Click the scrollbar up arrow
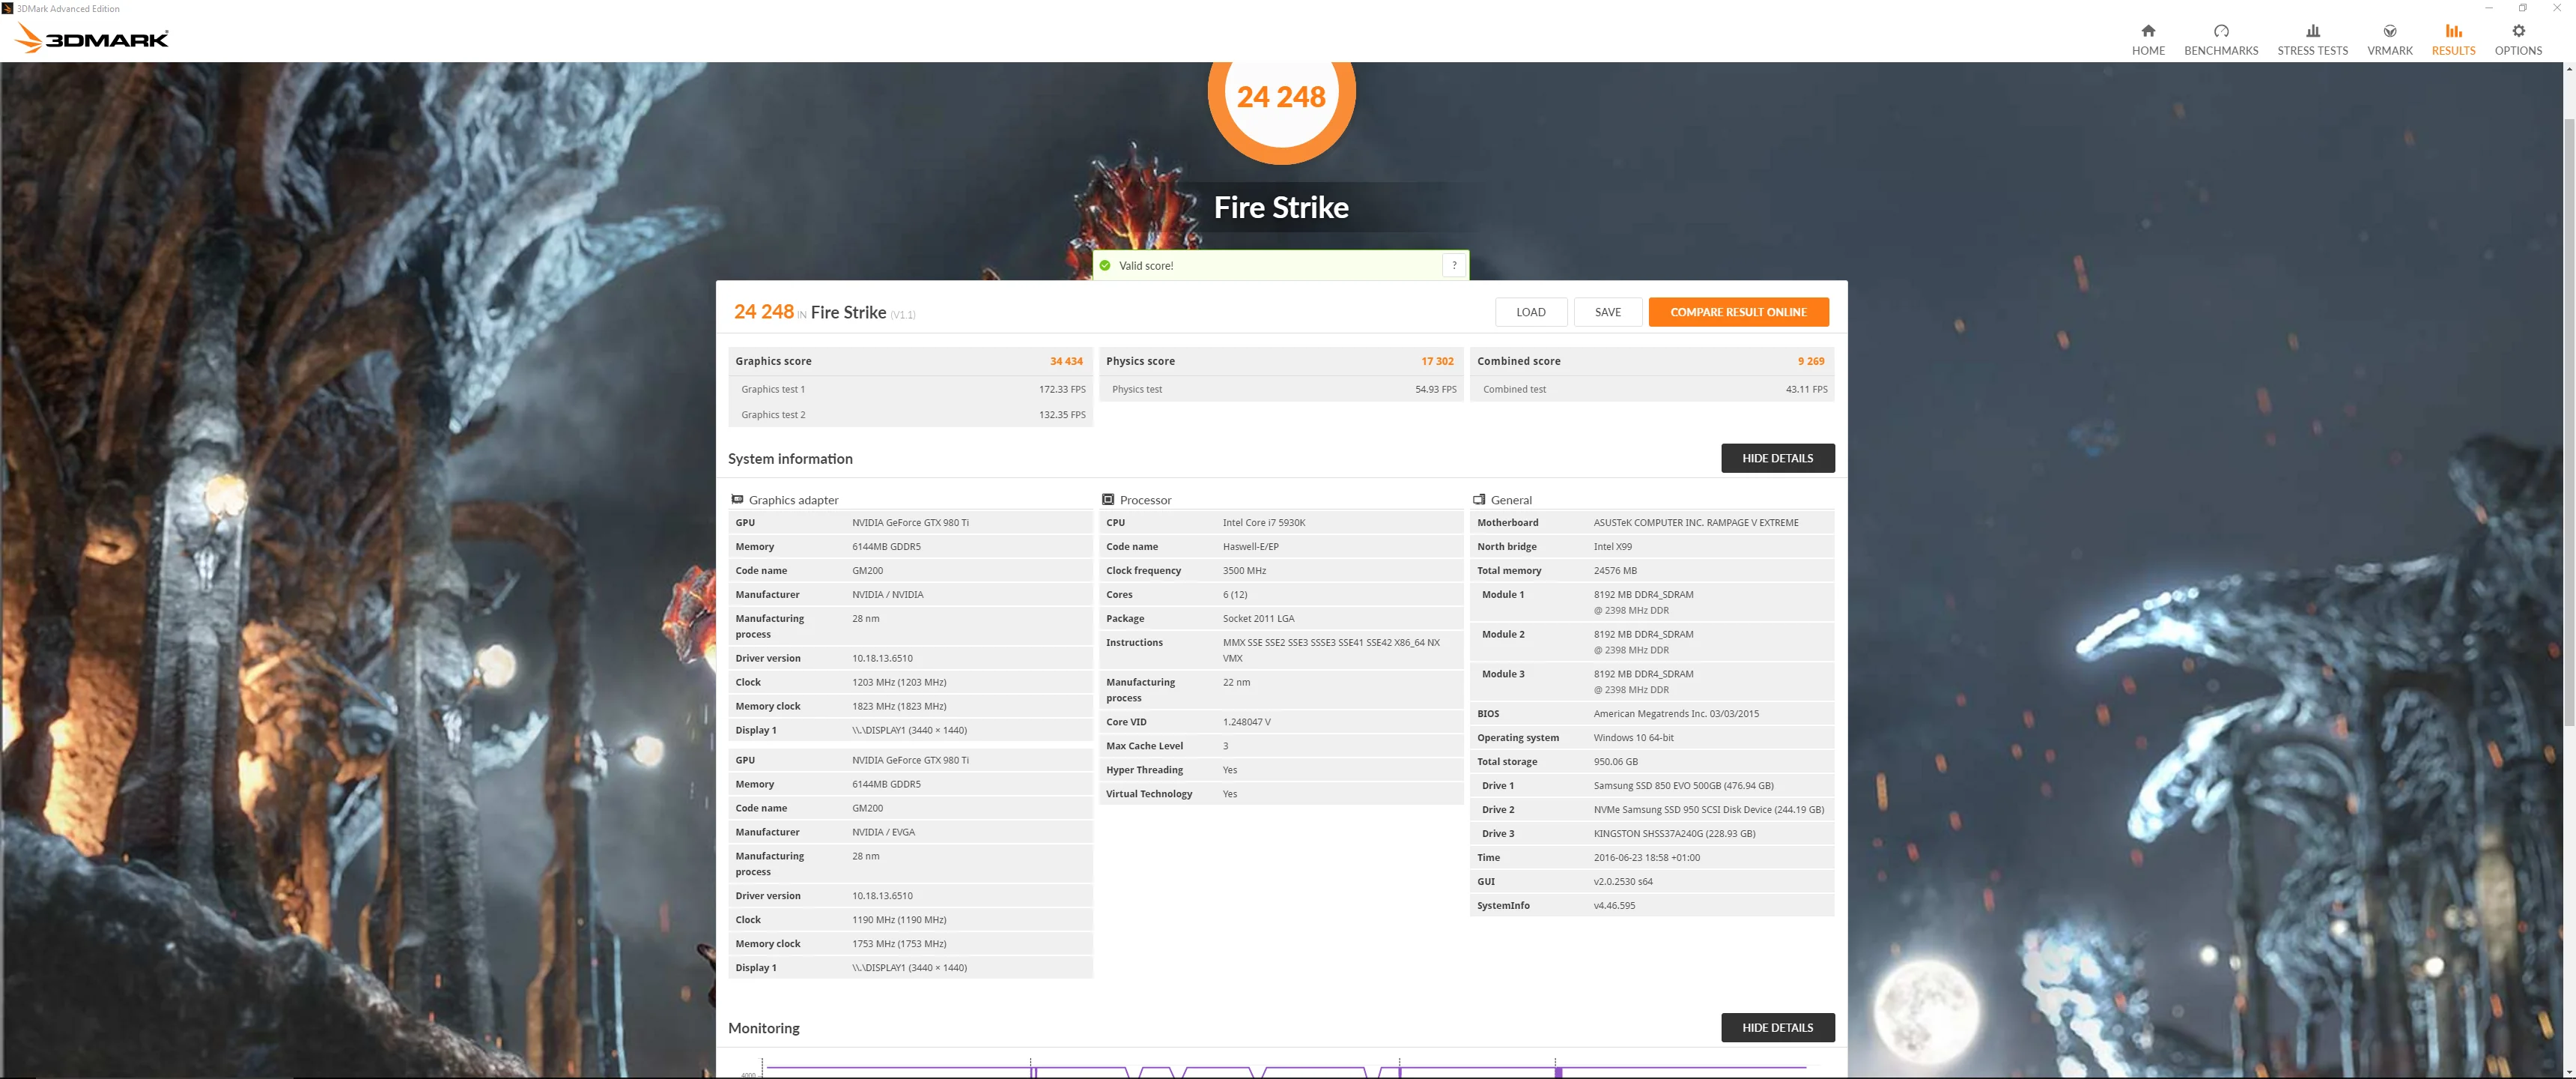This screenshot has height=1079, width=2576. (x=2569, y=69)
